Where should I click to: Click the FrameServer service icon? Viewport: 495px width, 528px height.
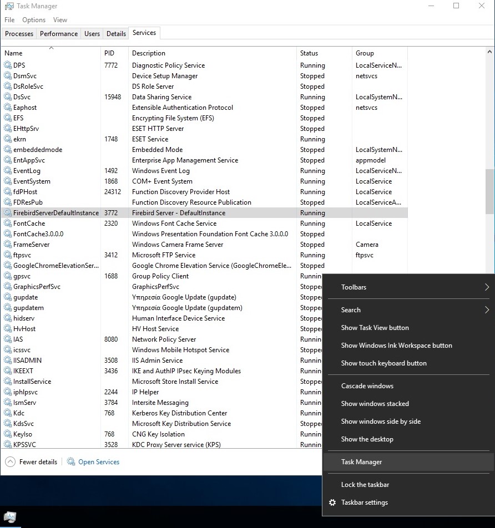coord(7,245)
